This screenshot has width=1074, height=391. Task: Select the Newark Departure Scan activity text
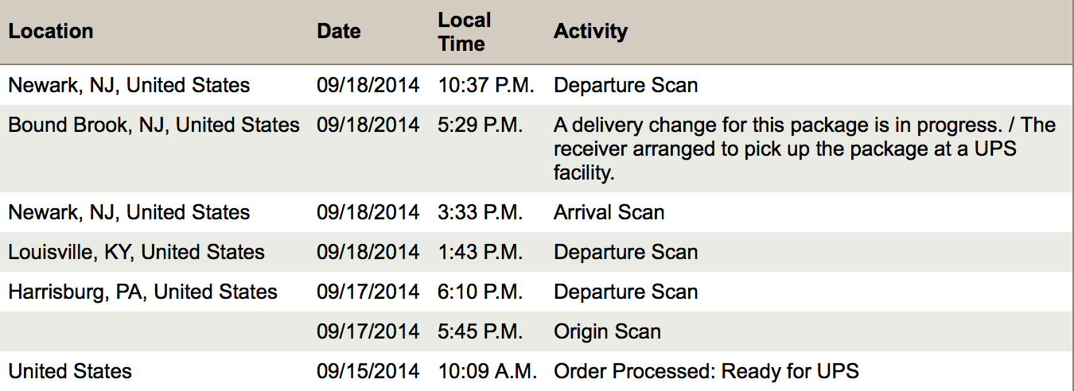coord(625,85)
